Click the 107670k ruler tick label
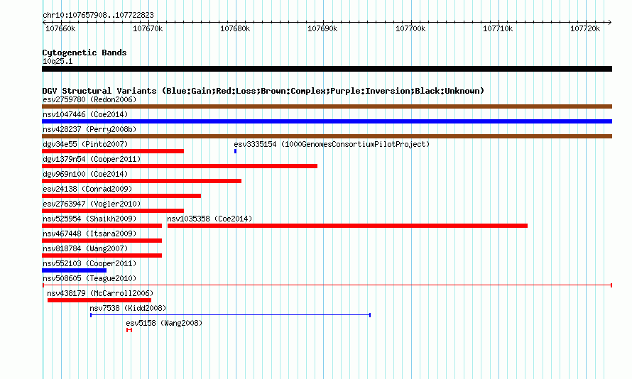632x379 pixels. click(148, 28)
